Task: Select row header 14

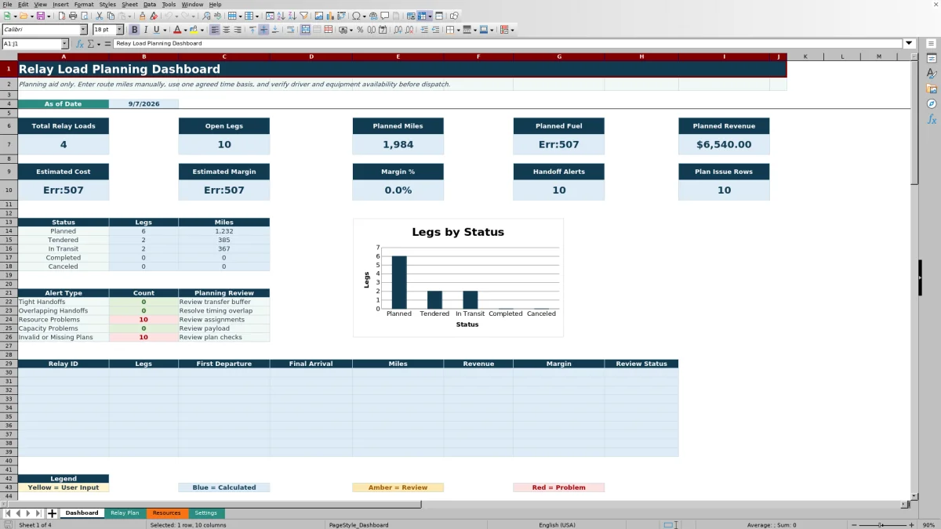Action: (x=9, y=231)
